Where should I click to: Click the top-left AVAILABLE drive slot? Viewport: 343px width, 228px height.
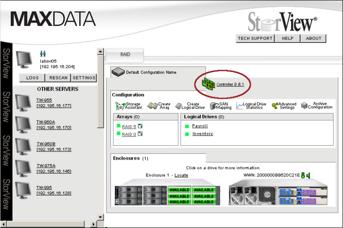click(x=179, y=190)
